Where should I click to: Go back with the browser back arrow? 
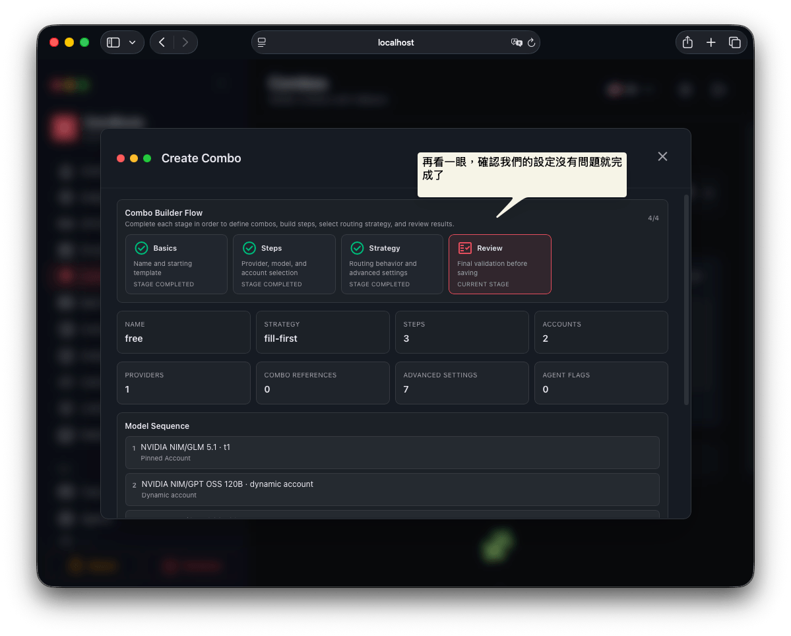pos(162,42)
